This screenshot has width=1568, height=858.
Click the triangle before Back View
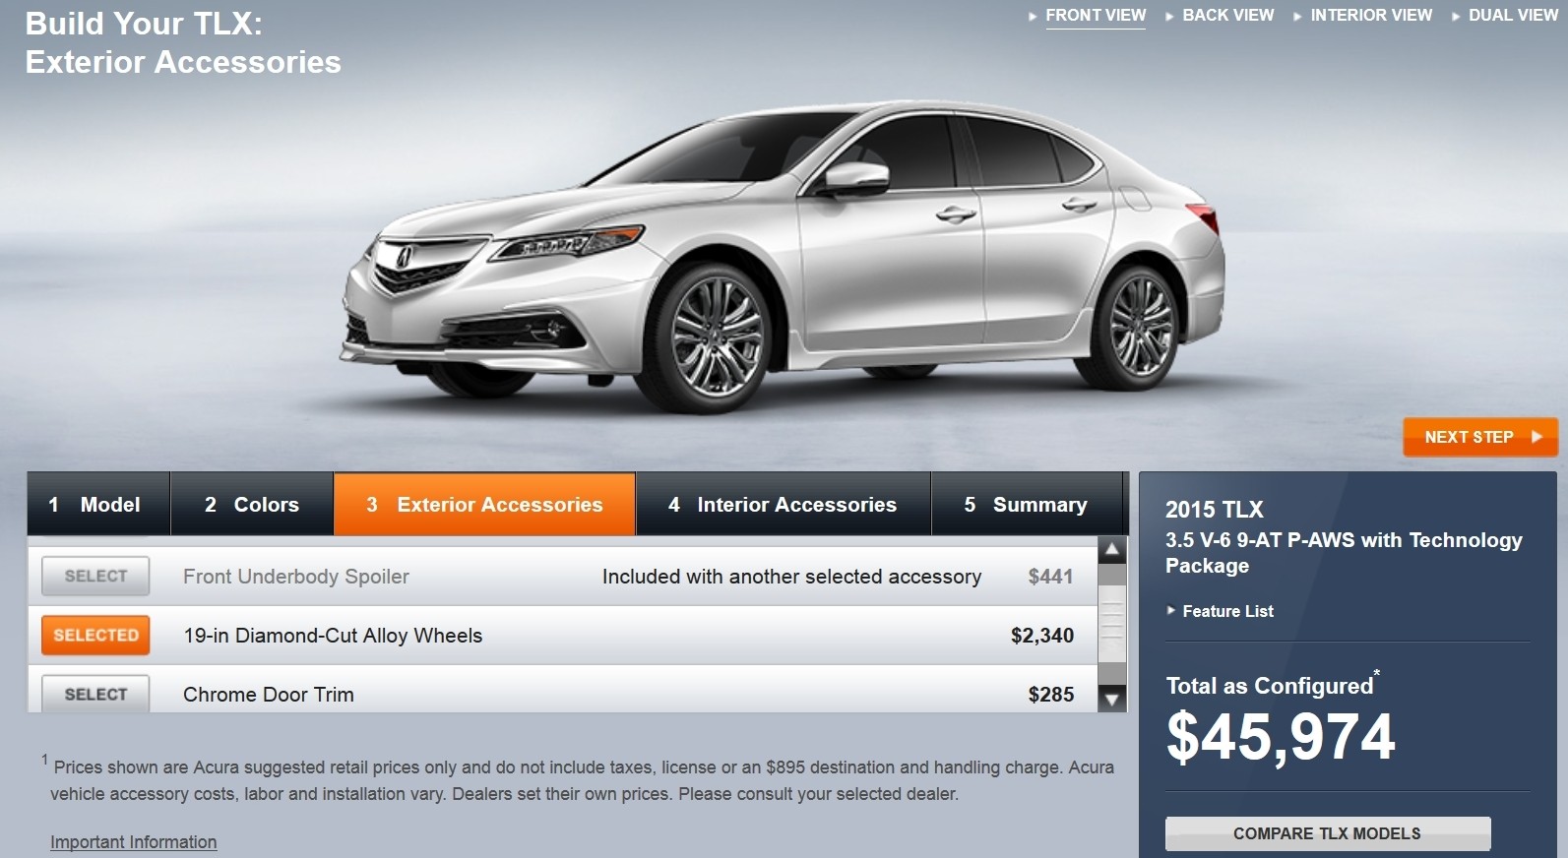[1169, 17]
